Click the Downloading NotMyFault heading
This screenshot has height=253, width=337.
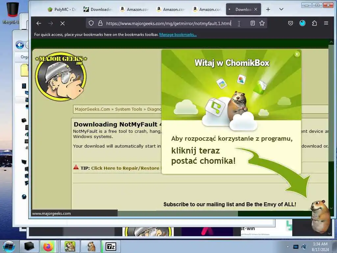click(x=117, y=124)
